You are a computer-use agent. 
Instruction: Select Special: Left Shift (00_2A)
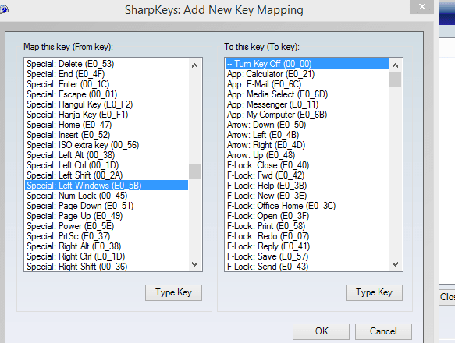[x=106, y=175]
